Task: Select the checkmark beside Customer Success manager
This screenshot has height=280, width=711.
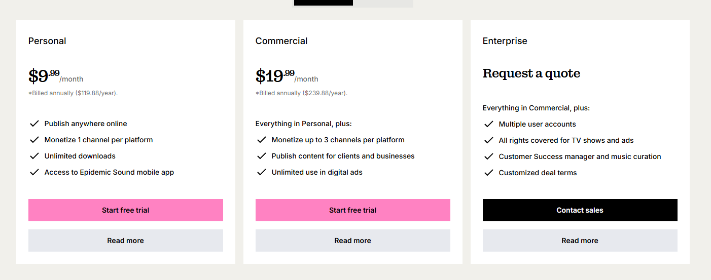Action: (489, 156)
